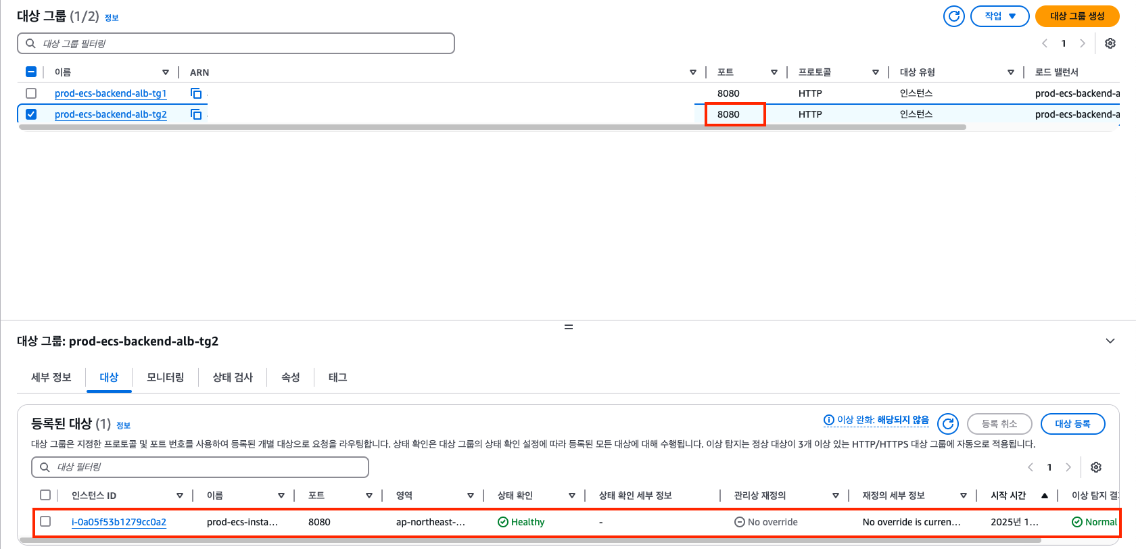
Task: Deselect the prod-ecs-backend-alb-tg2 checkbox
Action: 31,114
